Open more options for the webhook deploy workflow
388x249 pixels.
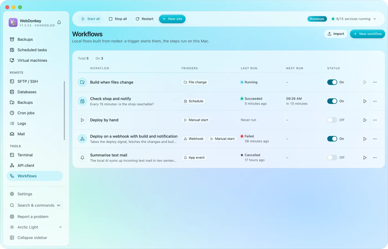pos(375,139)
